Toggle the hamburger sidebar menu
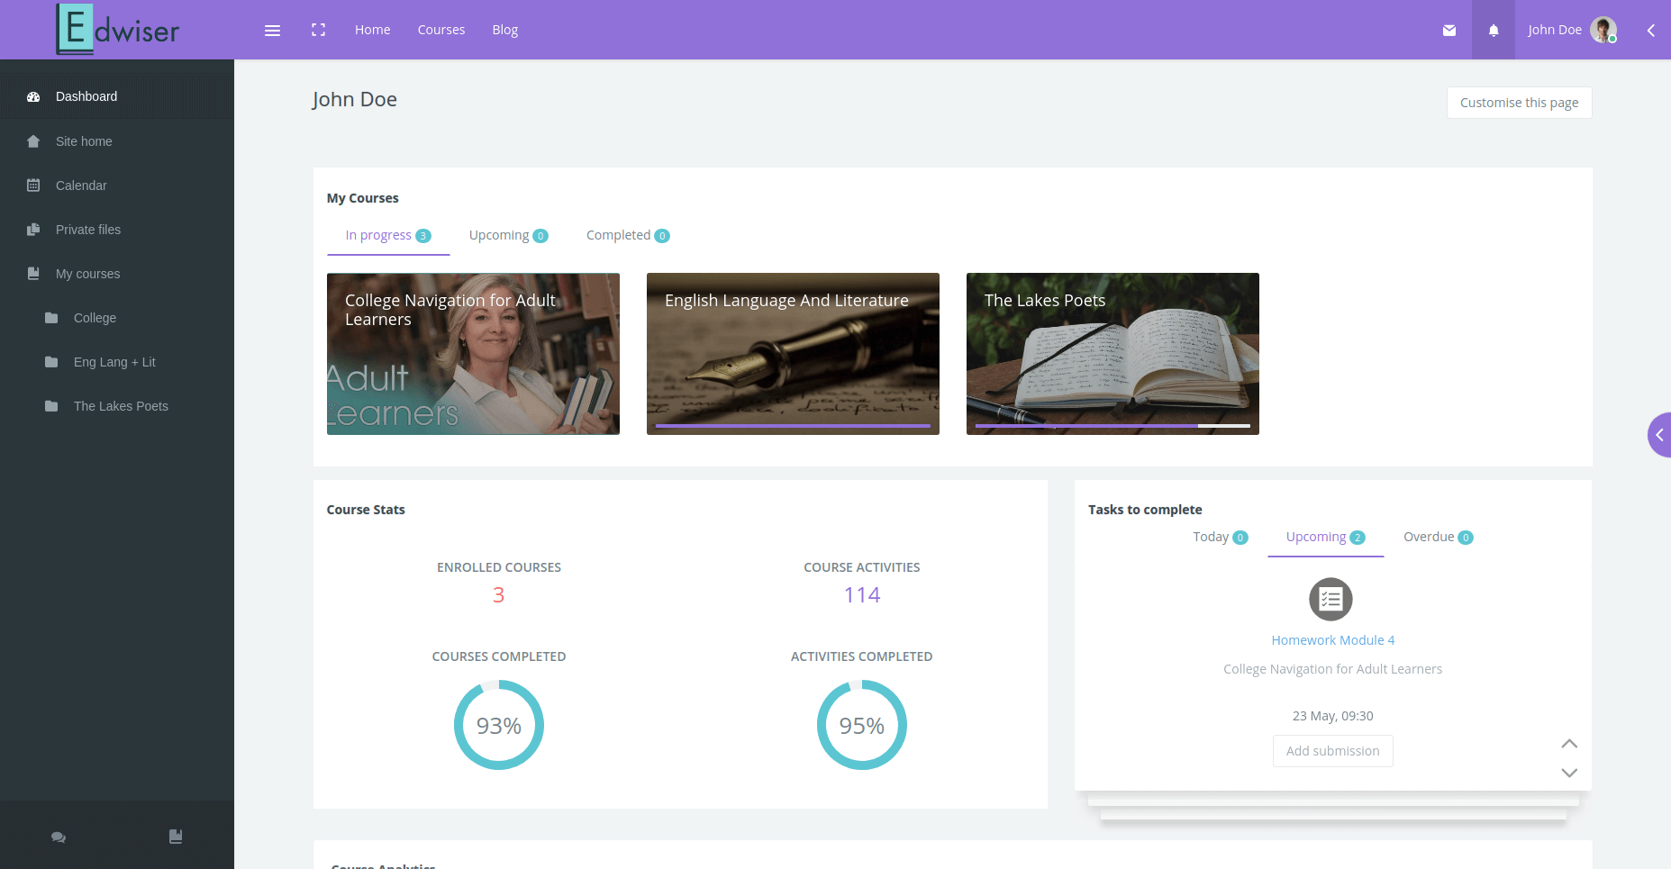Screen dimensions: 1671x869 pyautogui.click(x=272, y=30)
